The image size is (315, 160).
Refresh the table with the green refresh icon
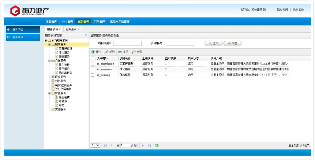click(x=157, y=145)
